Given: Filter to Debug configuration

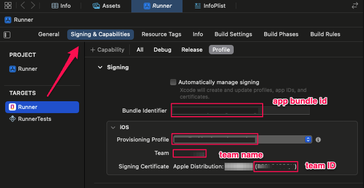Looking at the screenshot, I should click(x=162, y=50).
